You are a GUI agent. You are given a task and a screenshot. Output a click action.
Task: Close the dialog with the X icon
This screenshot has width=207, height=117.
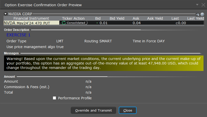tap(202, 5)
